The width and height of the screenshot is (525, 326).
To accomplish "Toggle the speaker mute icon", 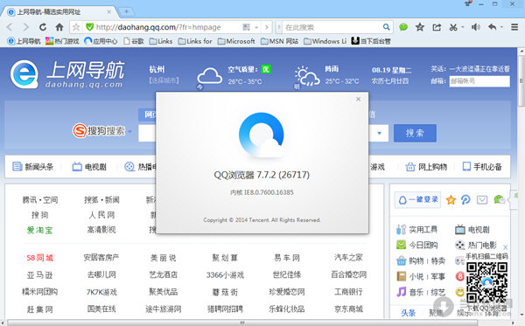I will [476, 27].
